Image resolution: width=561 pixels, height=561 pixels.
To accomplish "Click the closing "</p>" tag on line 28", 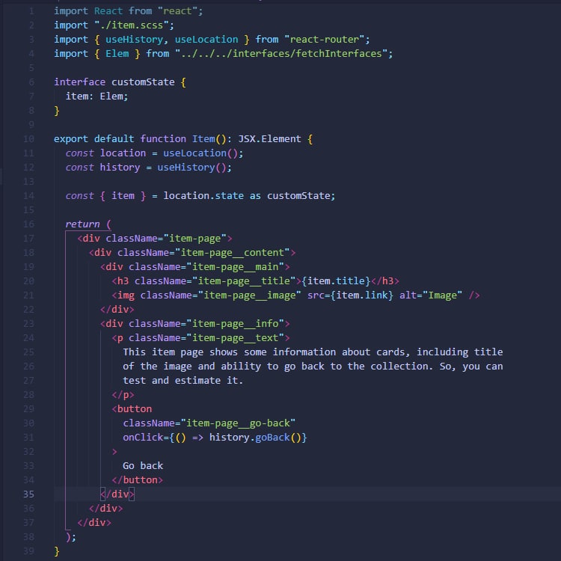I will 123,395.
